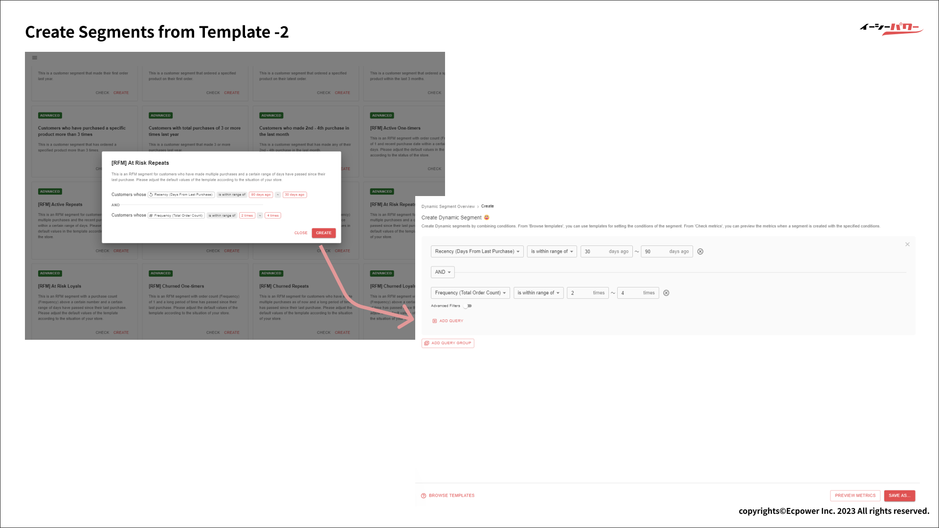Open the Recency (Days From Last Purchase) dropdown

pyautogui.click(x=477, y=252)
